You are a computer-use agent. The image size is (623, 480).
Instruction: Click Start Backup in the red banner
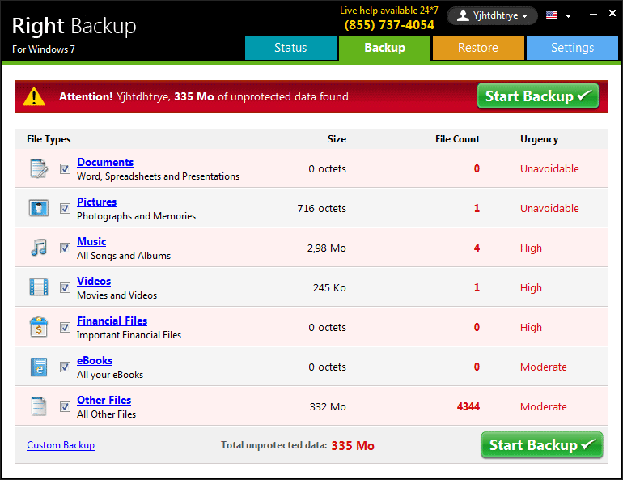tap(538, 96)
